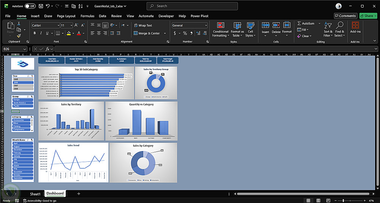Click the Copy icon in Clipboard group
This screenshot has height=203, width=380.
pos(19,30)
